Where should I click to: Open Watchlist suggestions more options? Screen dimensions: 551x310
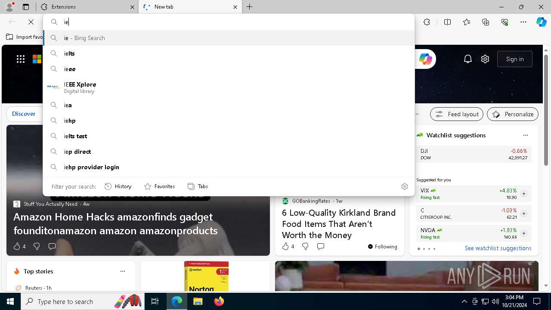[x=526, y=135]
